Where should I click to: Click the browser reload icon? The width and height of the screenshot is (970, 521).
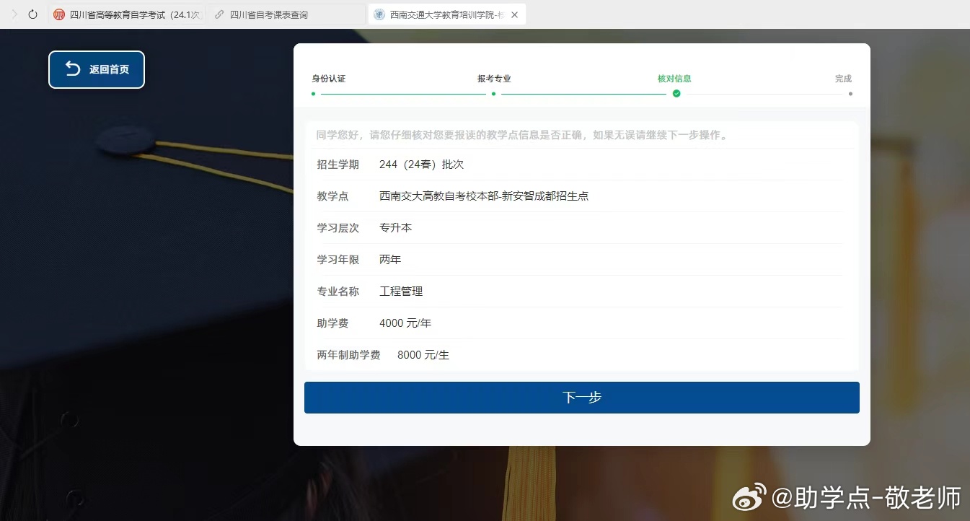(32, 14)
